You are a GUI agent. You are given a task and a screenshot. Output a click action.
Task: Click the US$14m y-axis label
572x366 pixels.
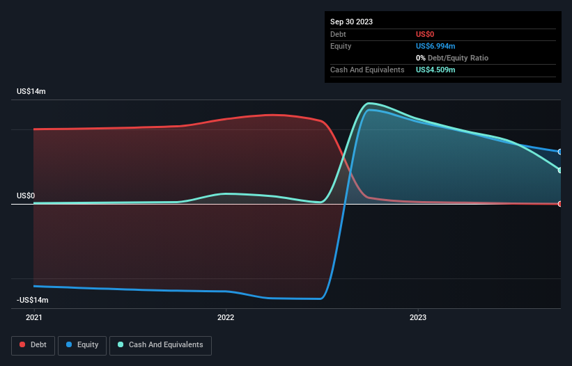[x=31, y=91]
